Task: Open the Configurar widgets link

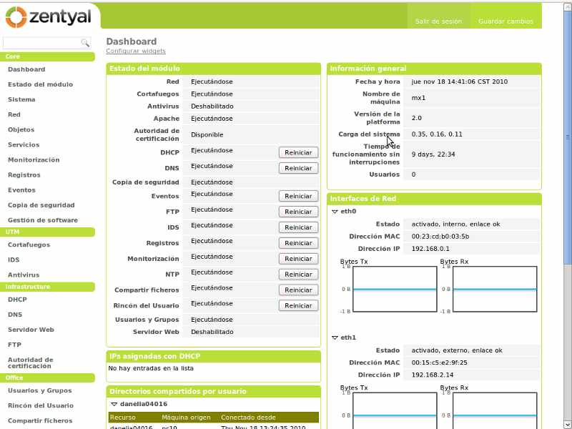Action: (x=136, y=51)
